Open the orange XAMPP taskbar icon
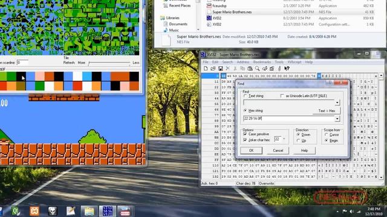The width and height of the screenshot is (387, 217). pyautogui.click(x=34, y=211)
